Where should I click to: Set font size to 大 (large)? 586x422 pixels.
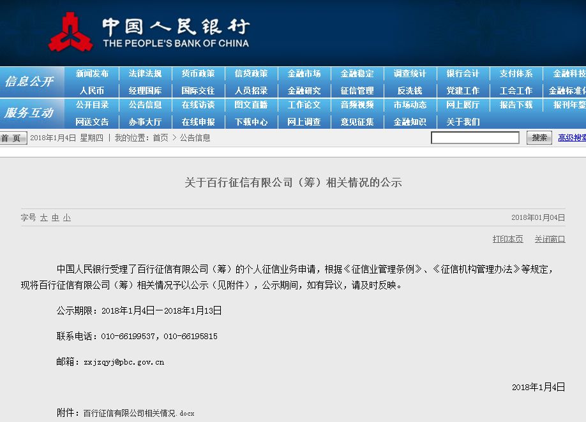click(43, 218)
